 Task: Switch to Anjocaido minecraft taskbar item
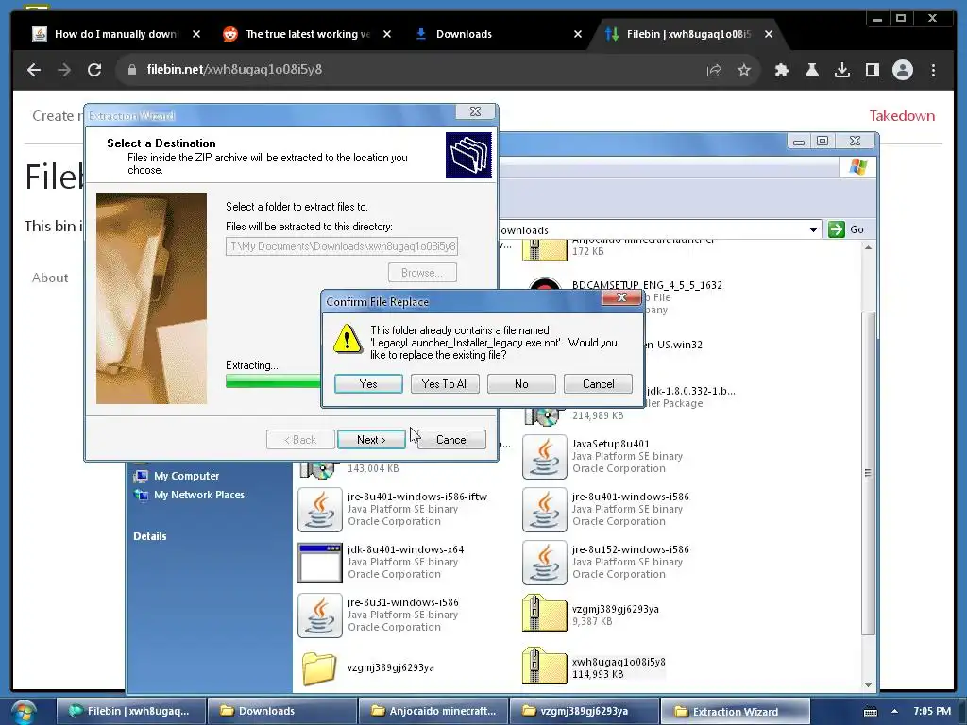[433, 711]
